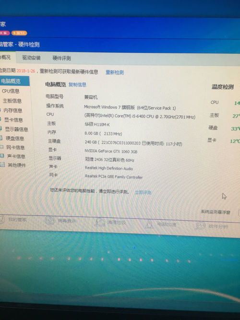Open CPU信息 in the sidebar

point(11,91)
